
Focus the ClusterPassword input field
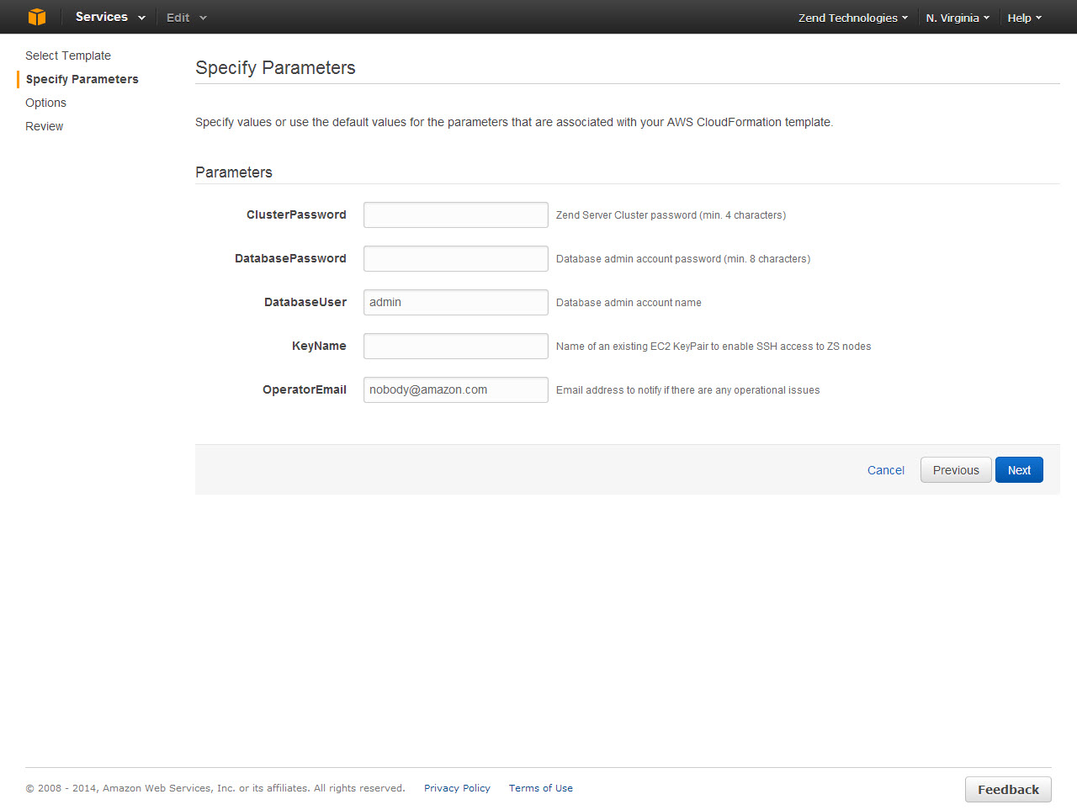click(455, 214)
